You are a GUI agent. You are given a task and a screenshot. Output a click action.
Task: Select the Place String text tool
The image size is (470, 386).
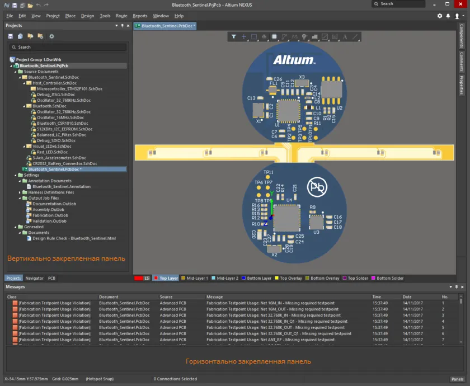click(x=345, y=37)
